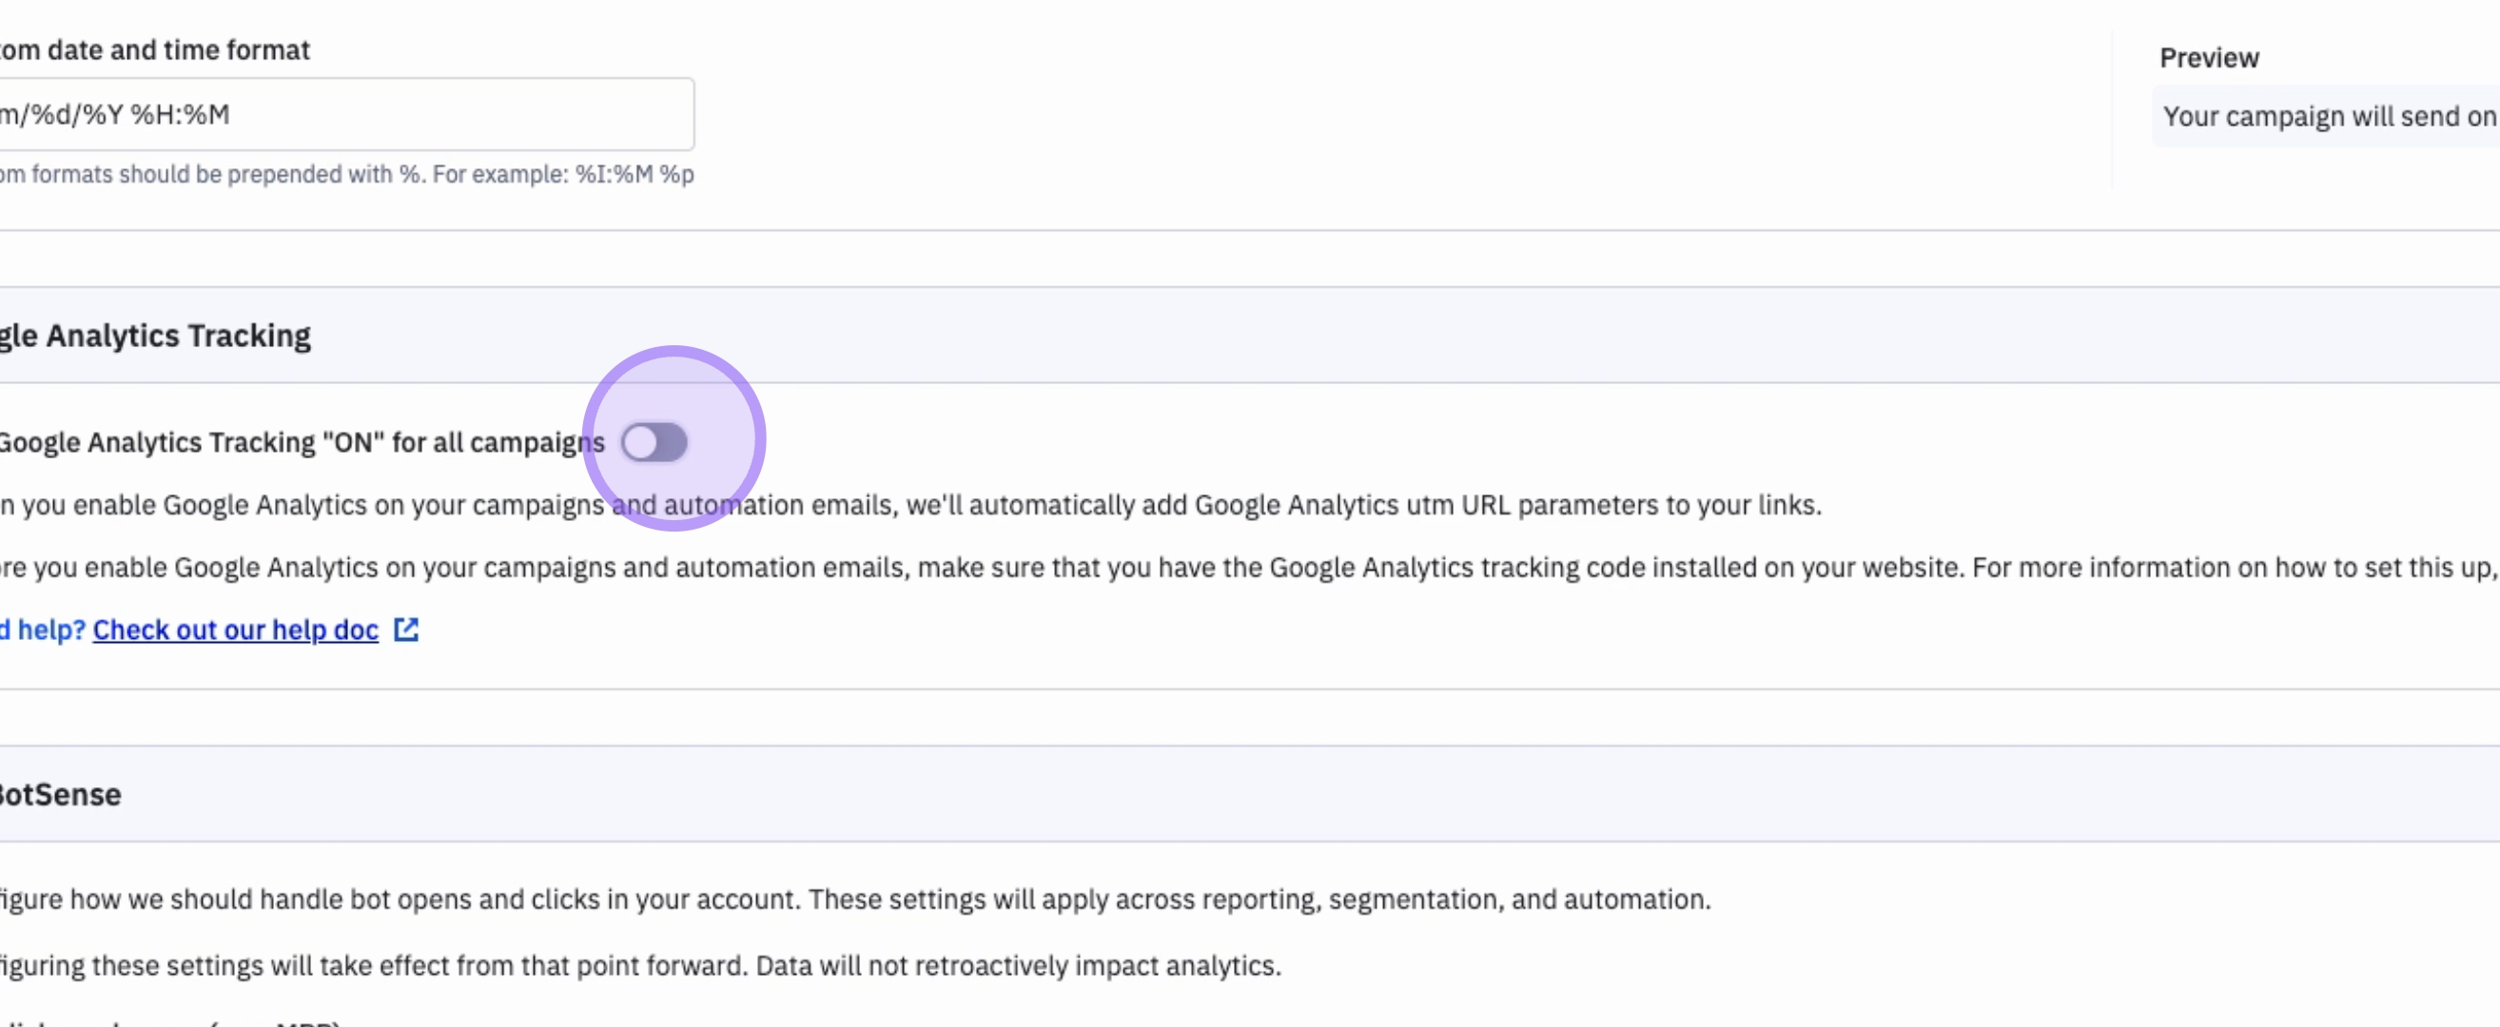Click the Preview label
This screenshot has width=2500, height=1027.
pos(2209,58)
